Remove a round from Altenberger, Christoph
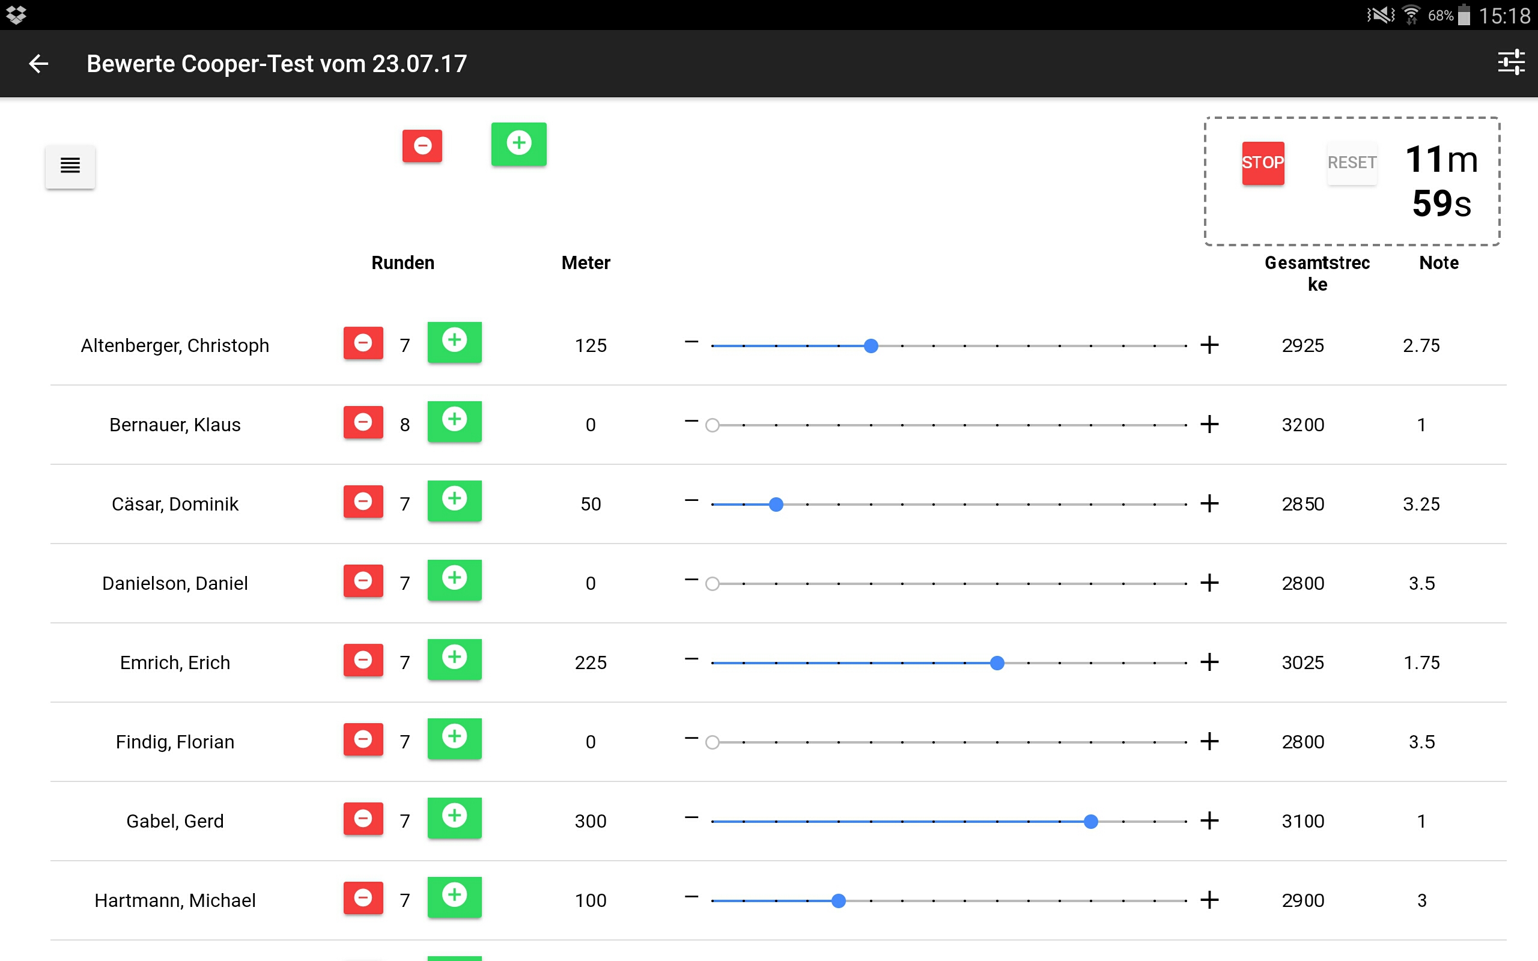 [363, 343]
